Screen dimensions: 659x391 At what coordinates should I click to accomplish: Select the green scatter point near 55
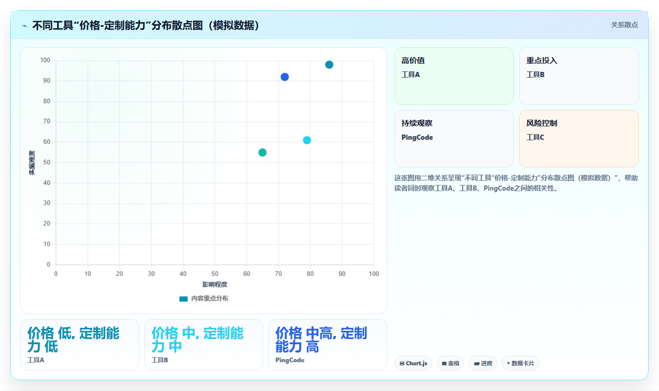pyautogui.click(x=263, y=153)
